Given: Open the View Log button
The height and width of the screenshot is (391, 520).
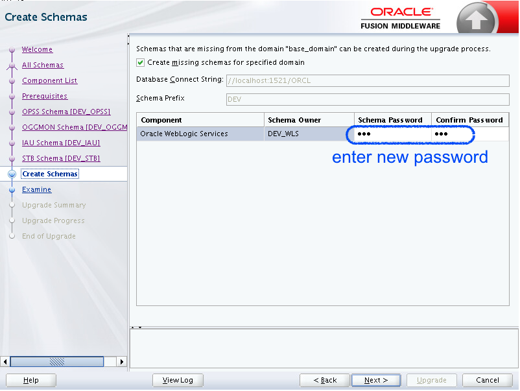Looking at the screenshot, I should pyautogui.click(x=178, y=380).
